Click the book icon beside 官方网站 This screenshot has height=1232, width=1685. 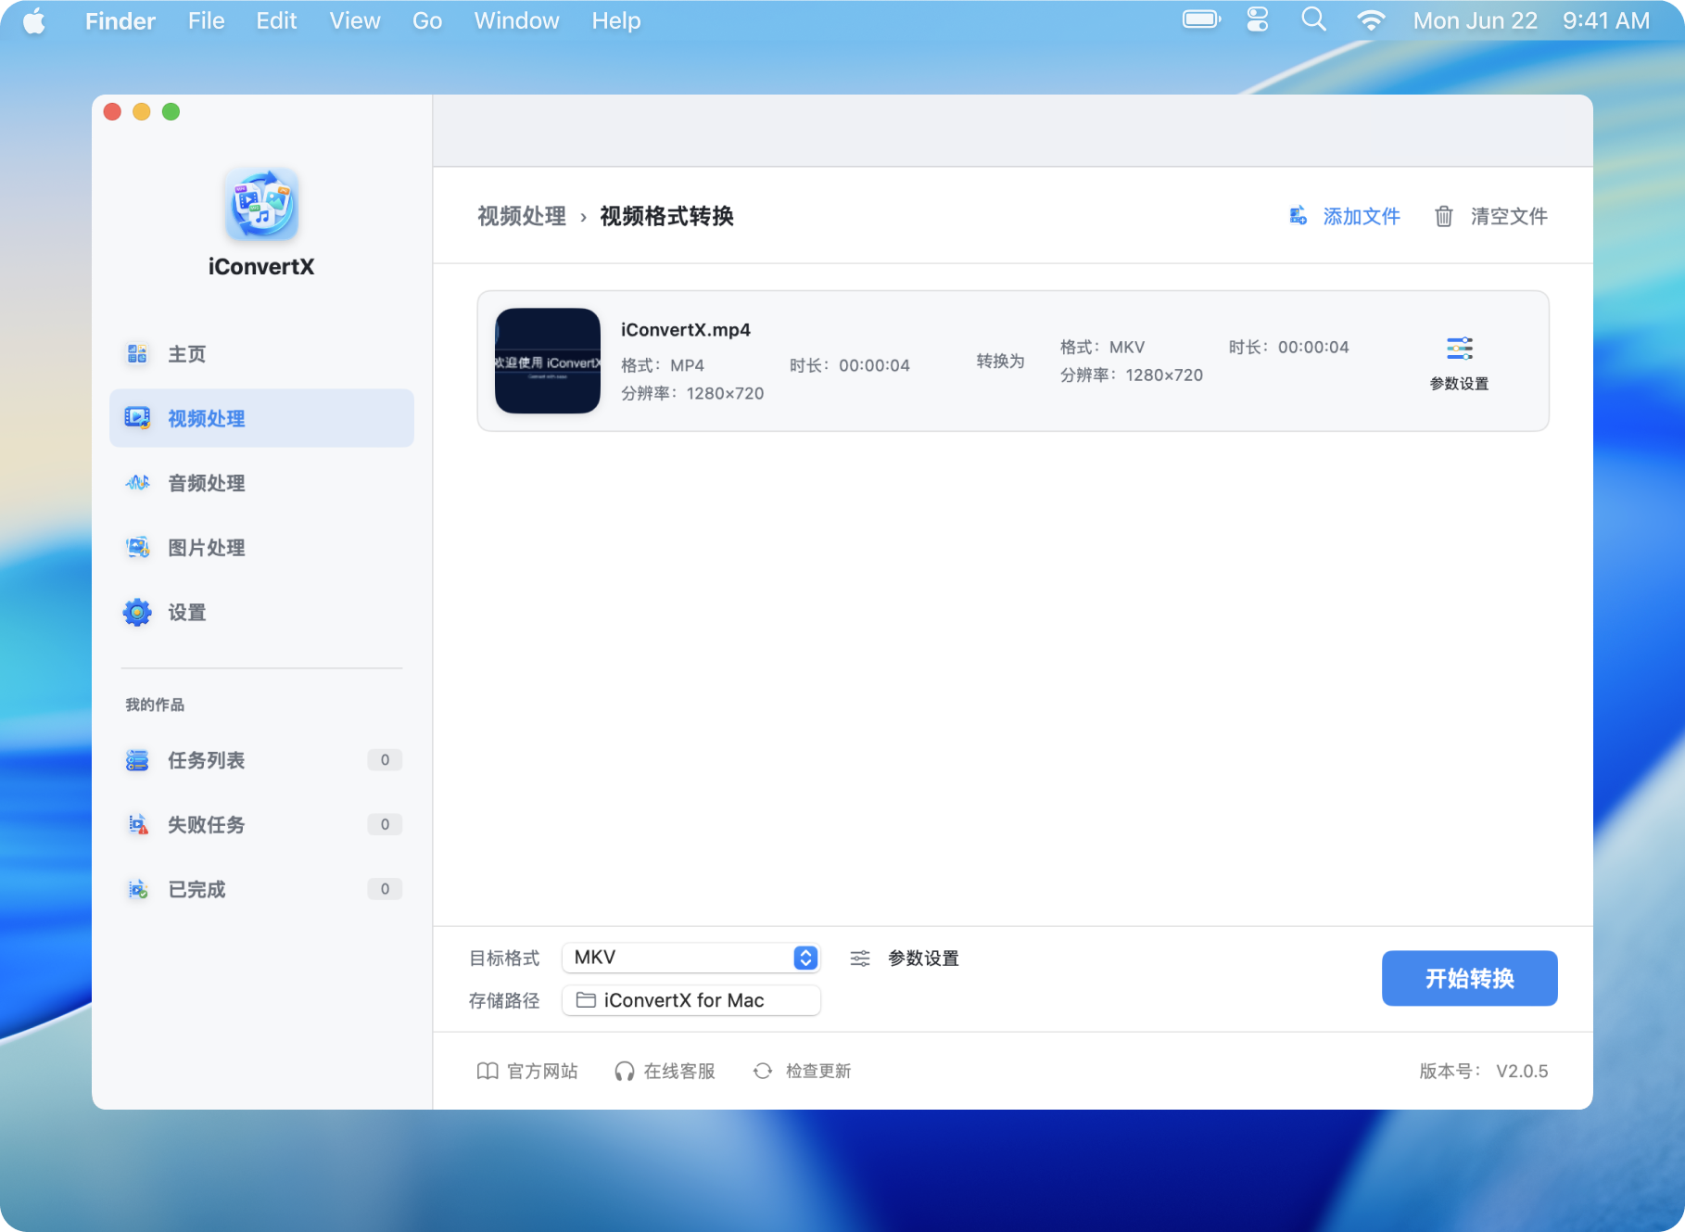[488, 1072]
